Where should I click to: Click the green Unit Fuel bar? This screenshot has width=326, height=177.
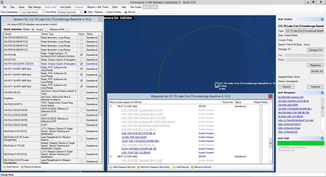[300, 143]
